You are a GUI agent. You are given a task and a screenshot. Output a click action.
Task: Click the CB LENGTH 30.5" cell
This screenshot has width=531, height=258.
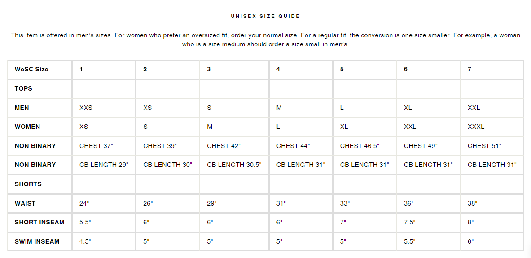click(234, 165)
